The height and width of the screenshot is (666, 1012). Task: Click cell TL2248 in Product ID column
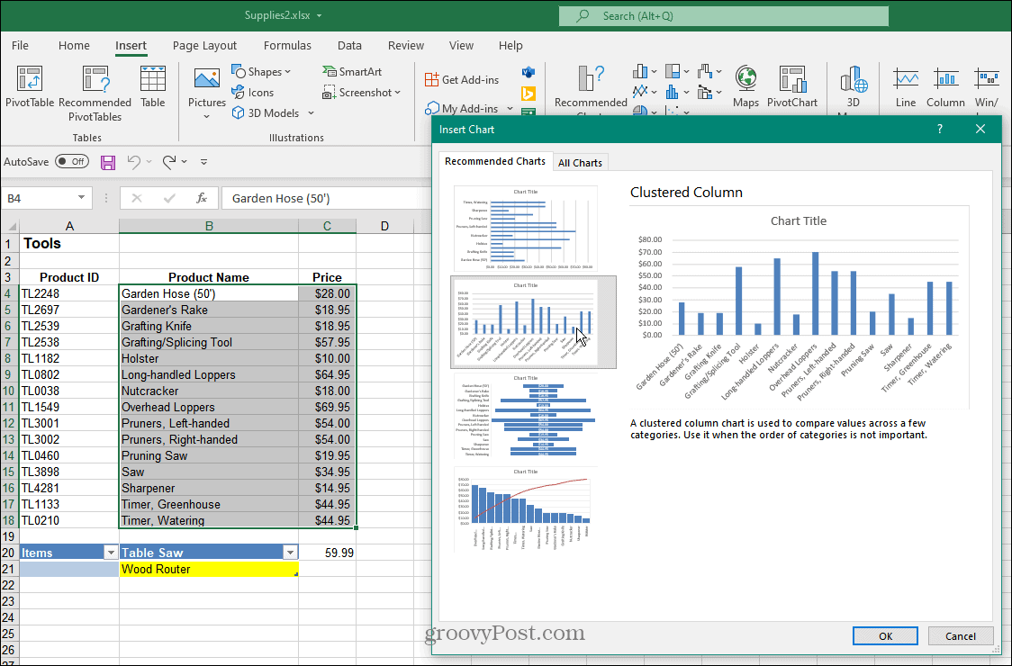coord(69,293)
